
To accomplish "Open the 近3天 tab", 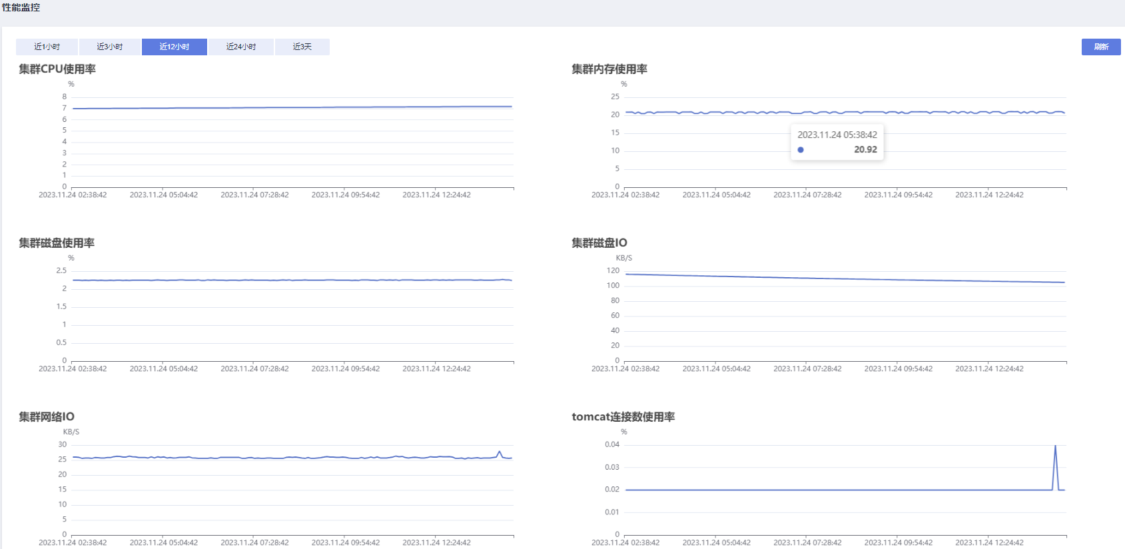I will [302, 47].
